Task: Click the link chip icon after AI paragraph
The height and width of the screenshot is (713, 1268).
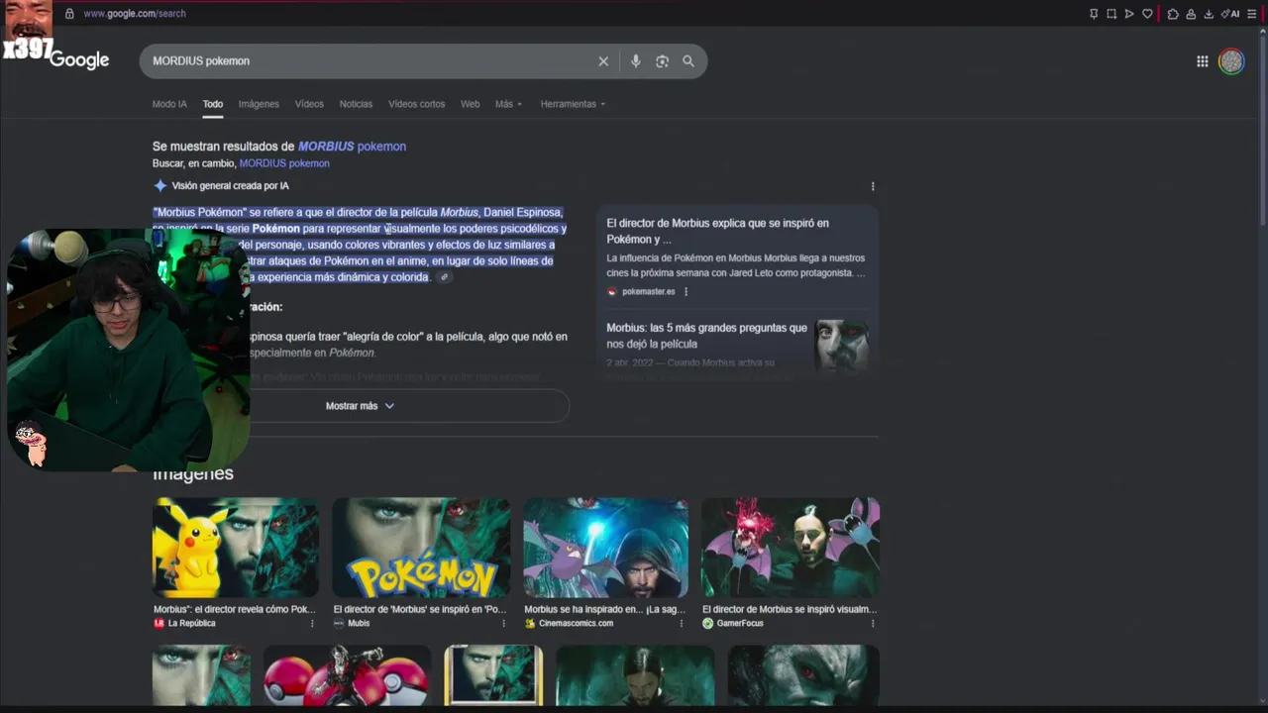Action: click(445, 277)
